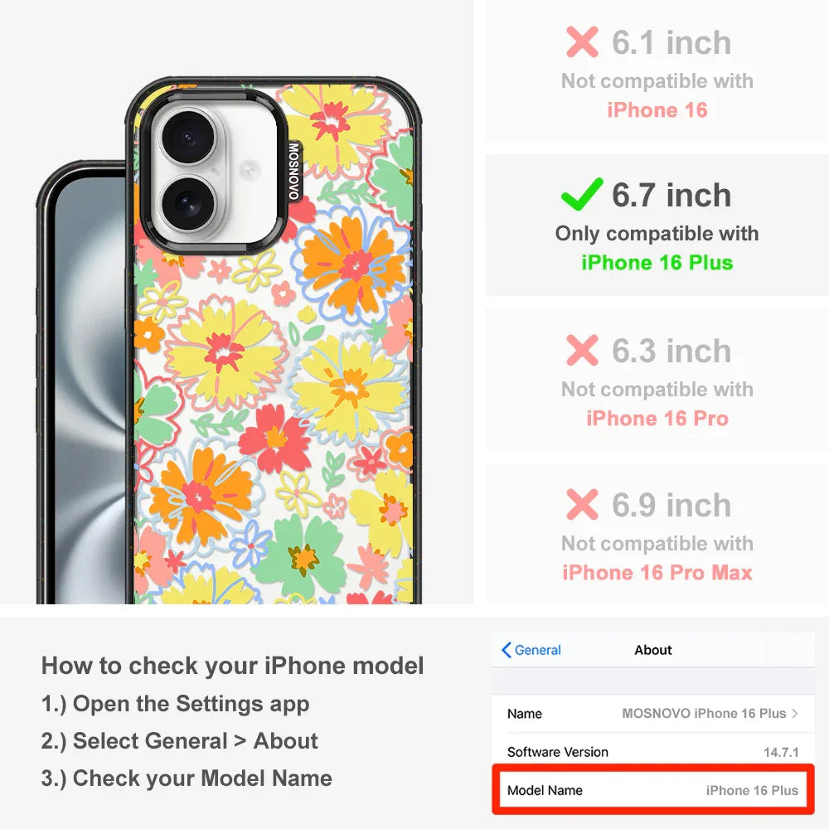The height and width of the screenshot is (829, 829).
Task: Click the How to check your iPhone model heading
Action: [233, 666]
